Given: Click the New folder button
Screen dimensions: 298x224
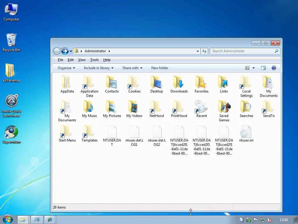Looking at the screenshot, I should click(x=160, y=68).
